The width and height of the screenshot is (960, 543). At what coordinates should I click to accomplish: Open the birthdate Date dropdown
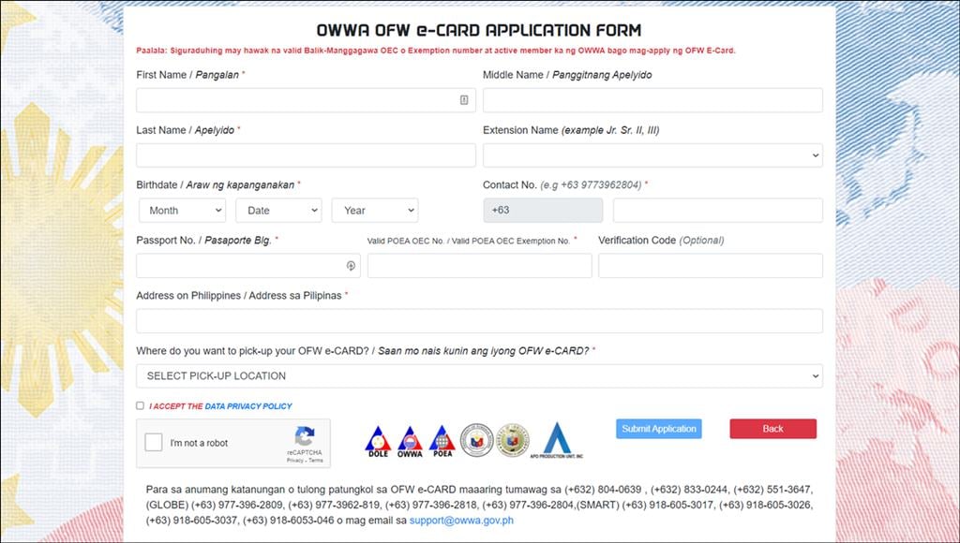pyautogui.click(x=278, y=211)
